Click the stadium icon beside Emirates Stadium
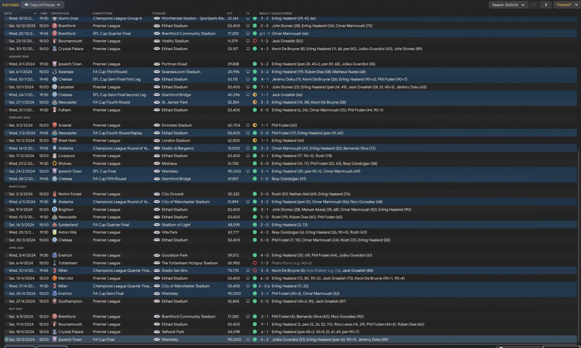The height and width of the screenshot is (348, 581). 157,125
